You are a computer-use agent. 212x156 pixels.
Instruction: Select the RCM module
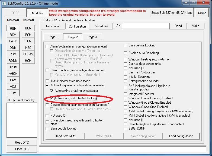pos(13,35)
